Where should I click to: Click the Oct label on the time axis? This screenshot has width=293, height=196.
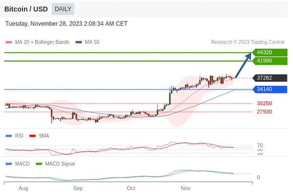coord(131,188)
